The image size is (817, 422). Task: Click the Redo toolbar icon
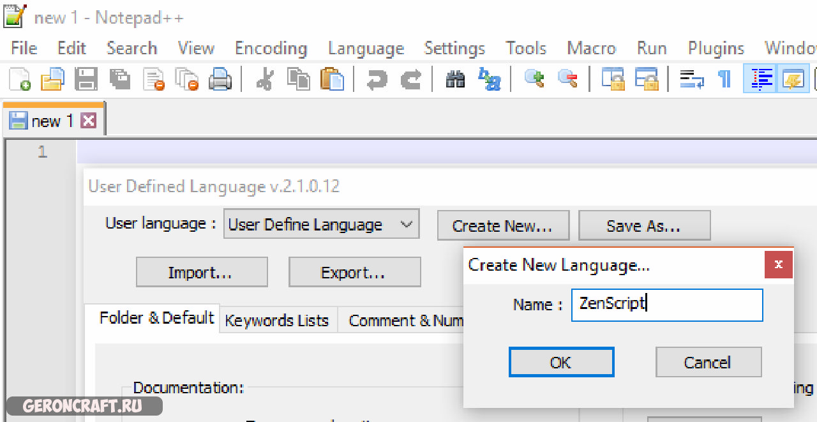(410, 80)
